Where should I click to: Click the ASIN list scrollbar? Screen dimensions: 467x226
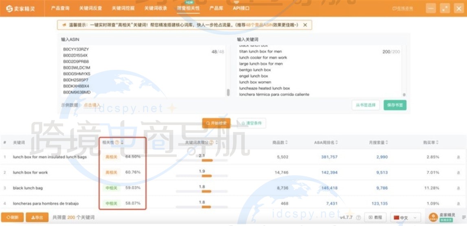coord(228,93)
